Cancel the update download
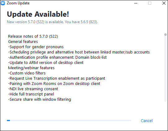The image size is (168, 131). point(147,120)
